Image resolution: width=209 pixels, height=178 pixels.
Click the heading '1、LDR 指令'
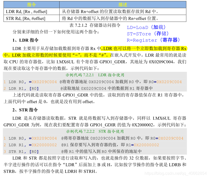(25, 40)
